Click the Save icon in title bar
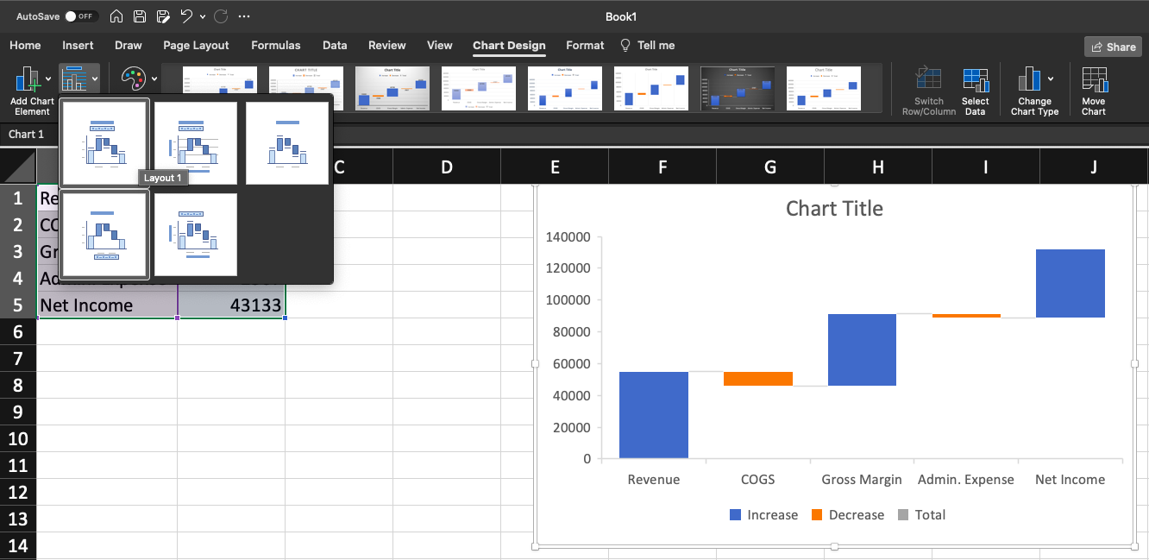Screen dimensions: 1149x560 tap(140, 16)
